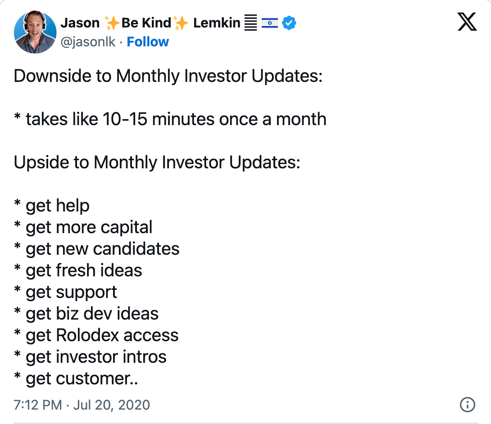
Task: Open Jason Lemkin's profile picture
Action: [x=35, y=32]
